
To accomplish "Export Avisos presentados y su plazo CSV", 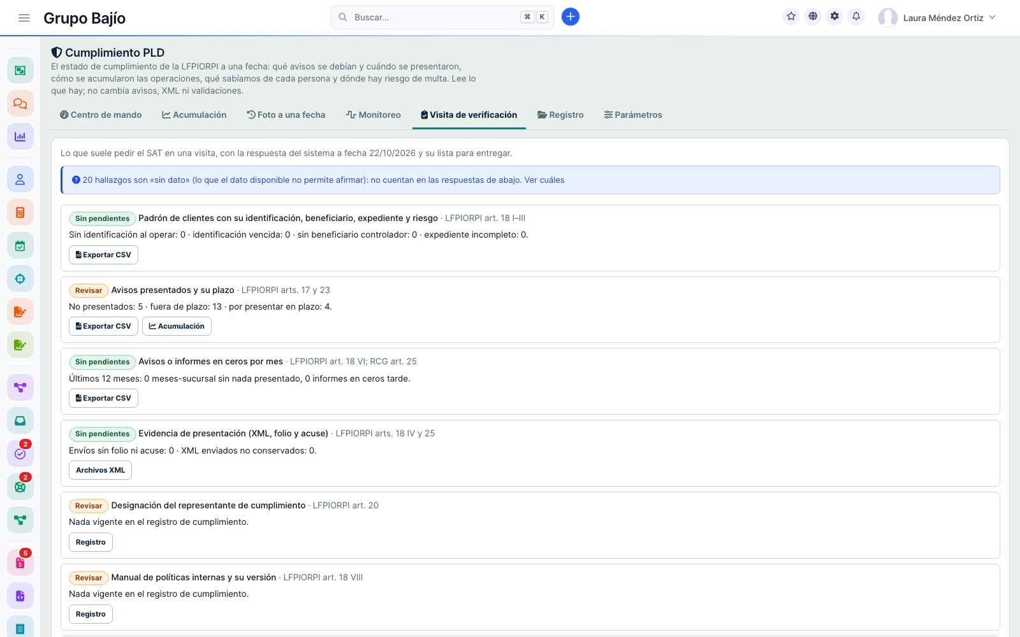I will [x=103, y=326].
